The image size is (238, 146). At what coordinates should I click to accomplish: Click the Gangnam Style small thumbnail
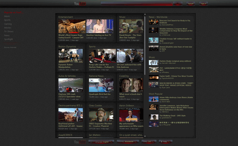click(x=153, y=70)
